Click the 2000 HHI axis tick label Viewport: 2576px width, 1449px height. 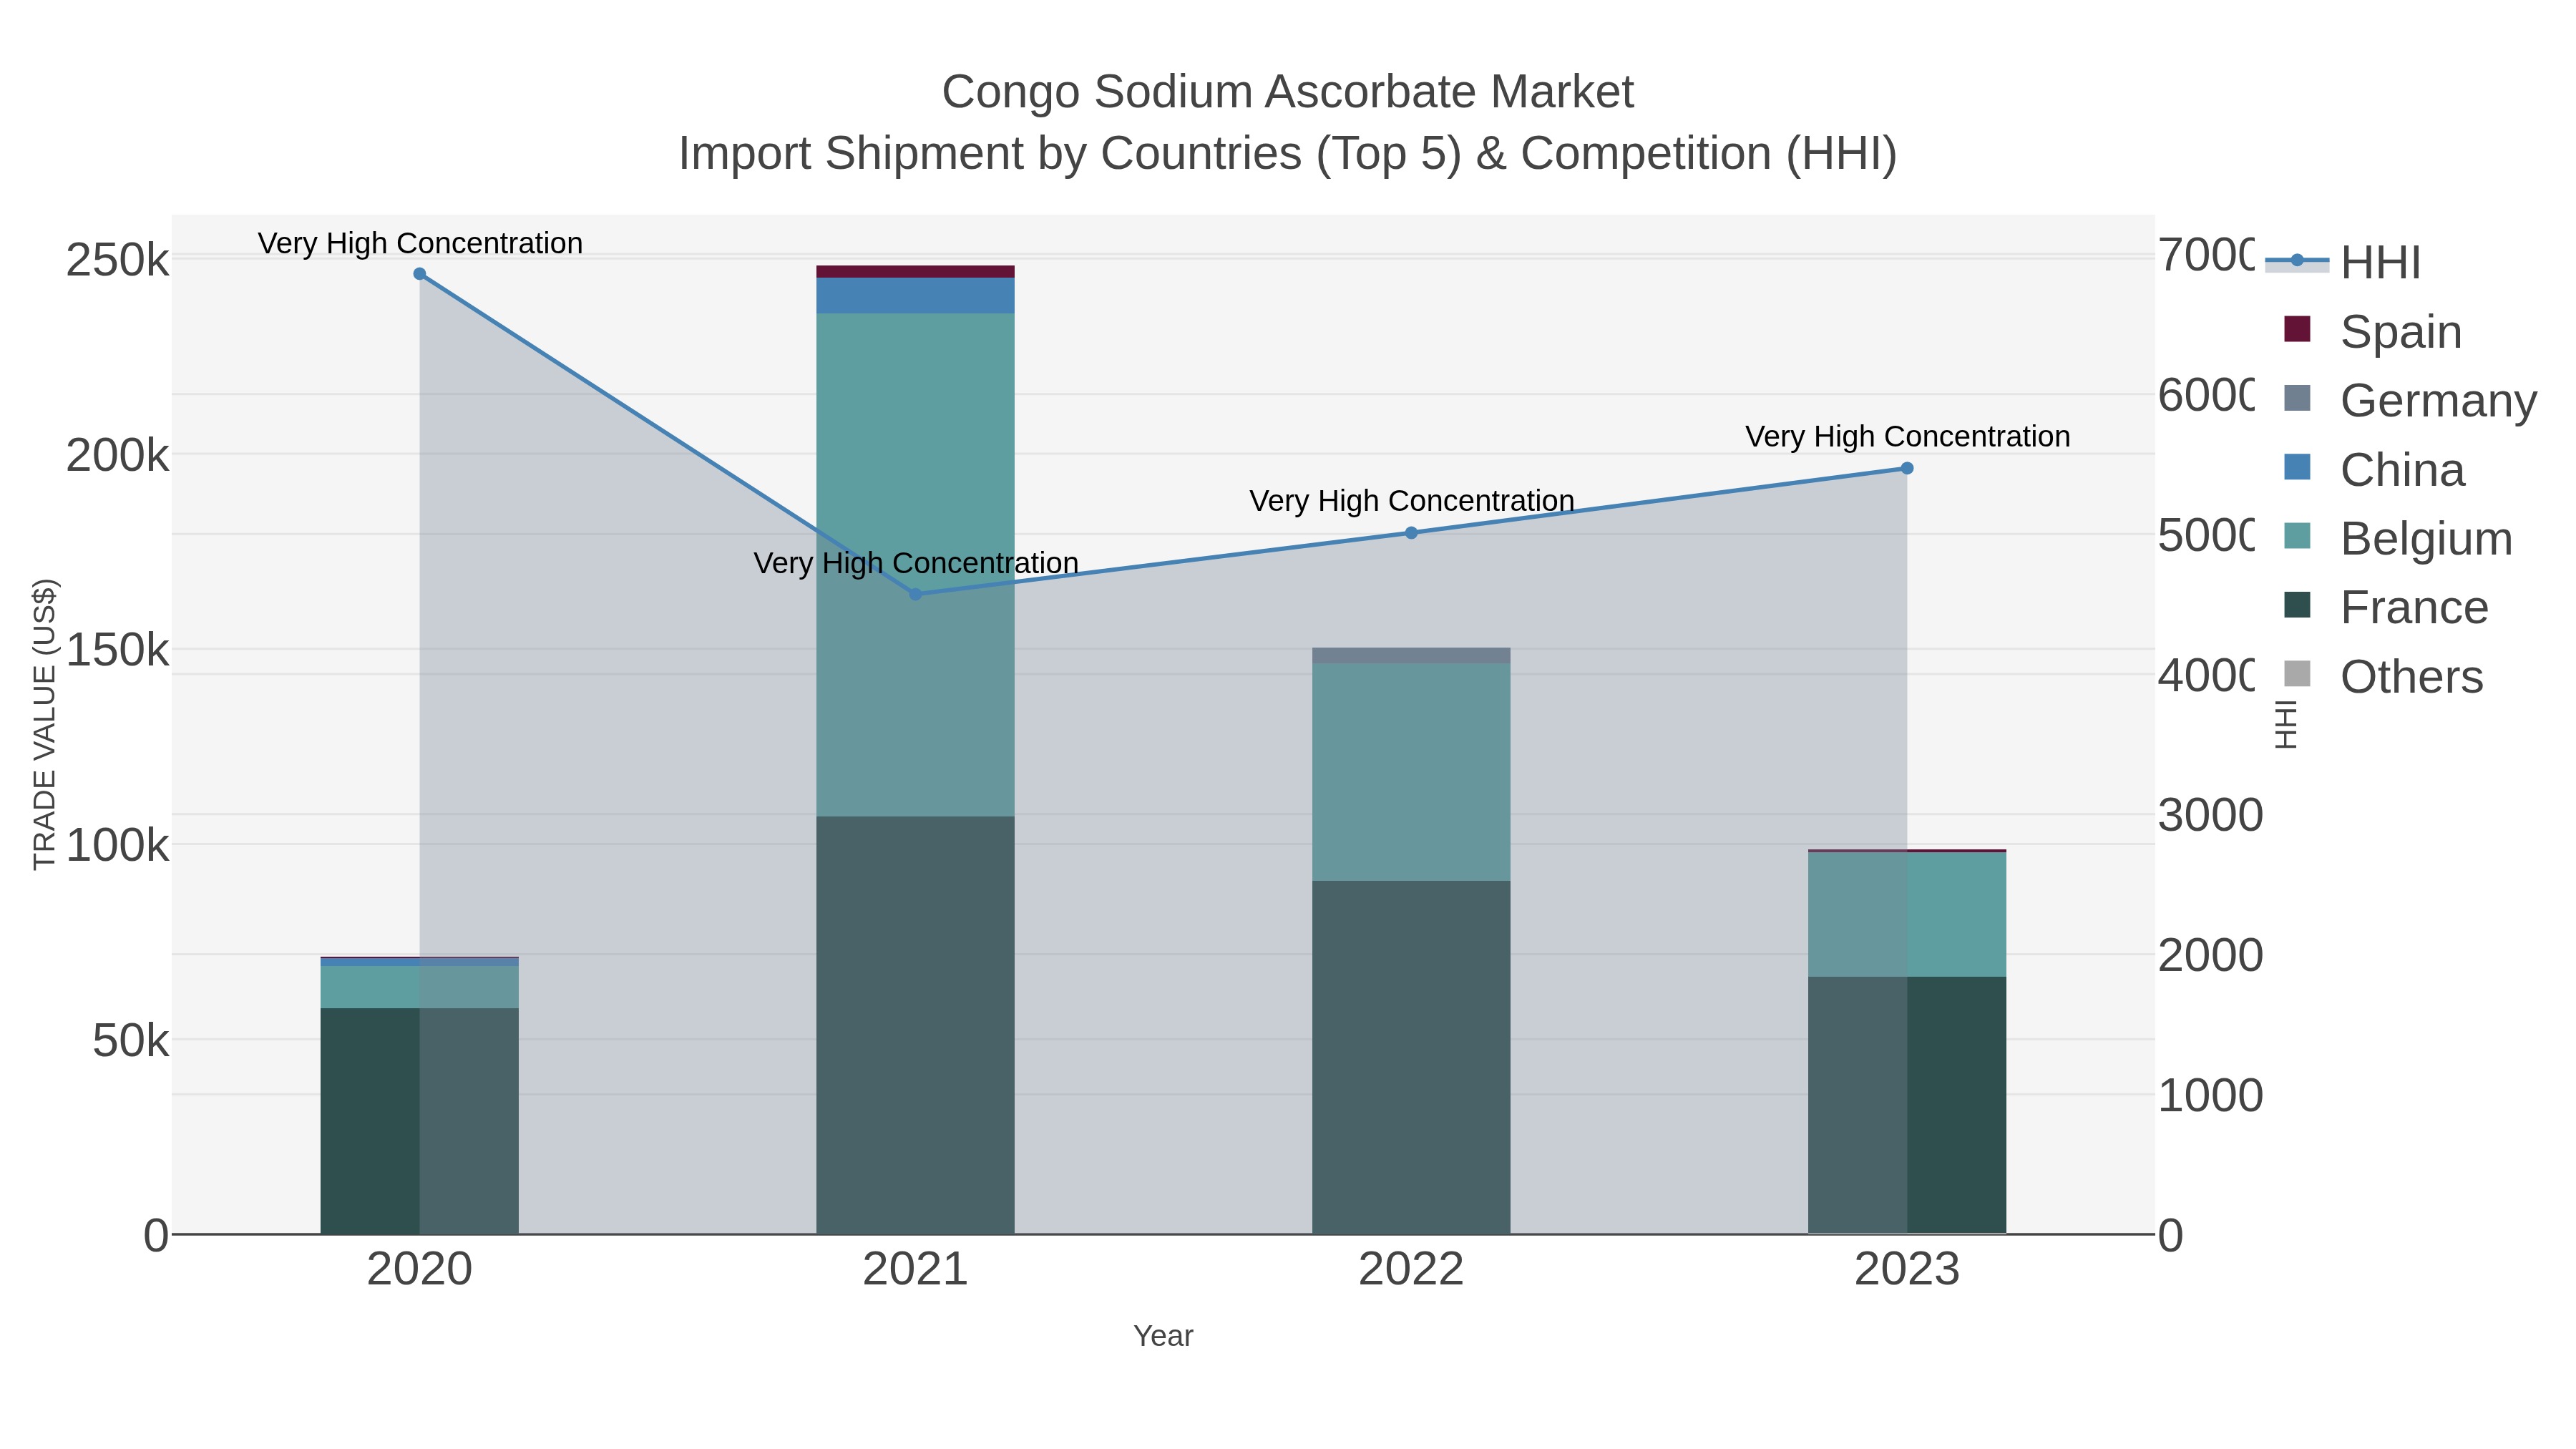pyautogui.click(x=2210, y=955)
